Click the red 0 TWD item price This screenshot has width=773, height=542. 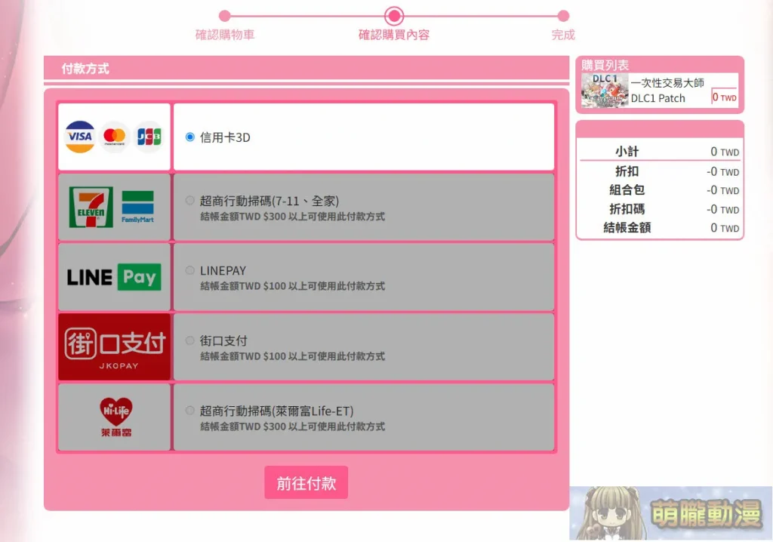point(724,97)
